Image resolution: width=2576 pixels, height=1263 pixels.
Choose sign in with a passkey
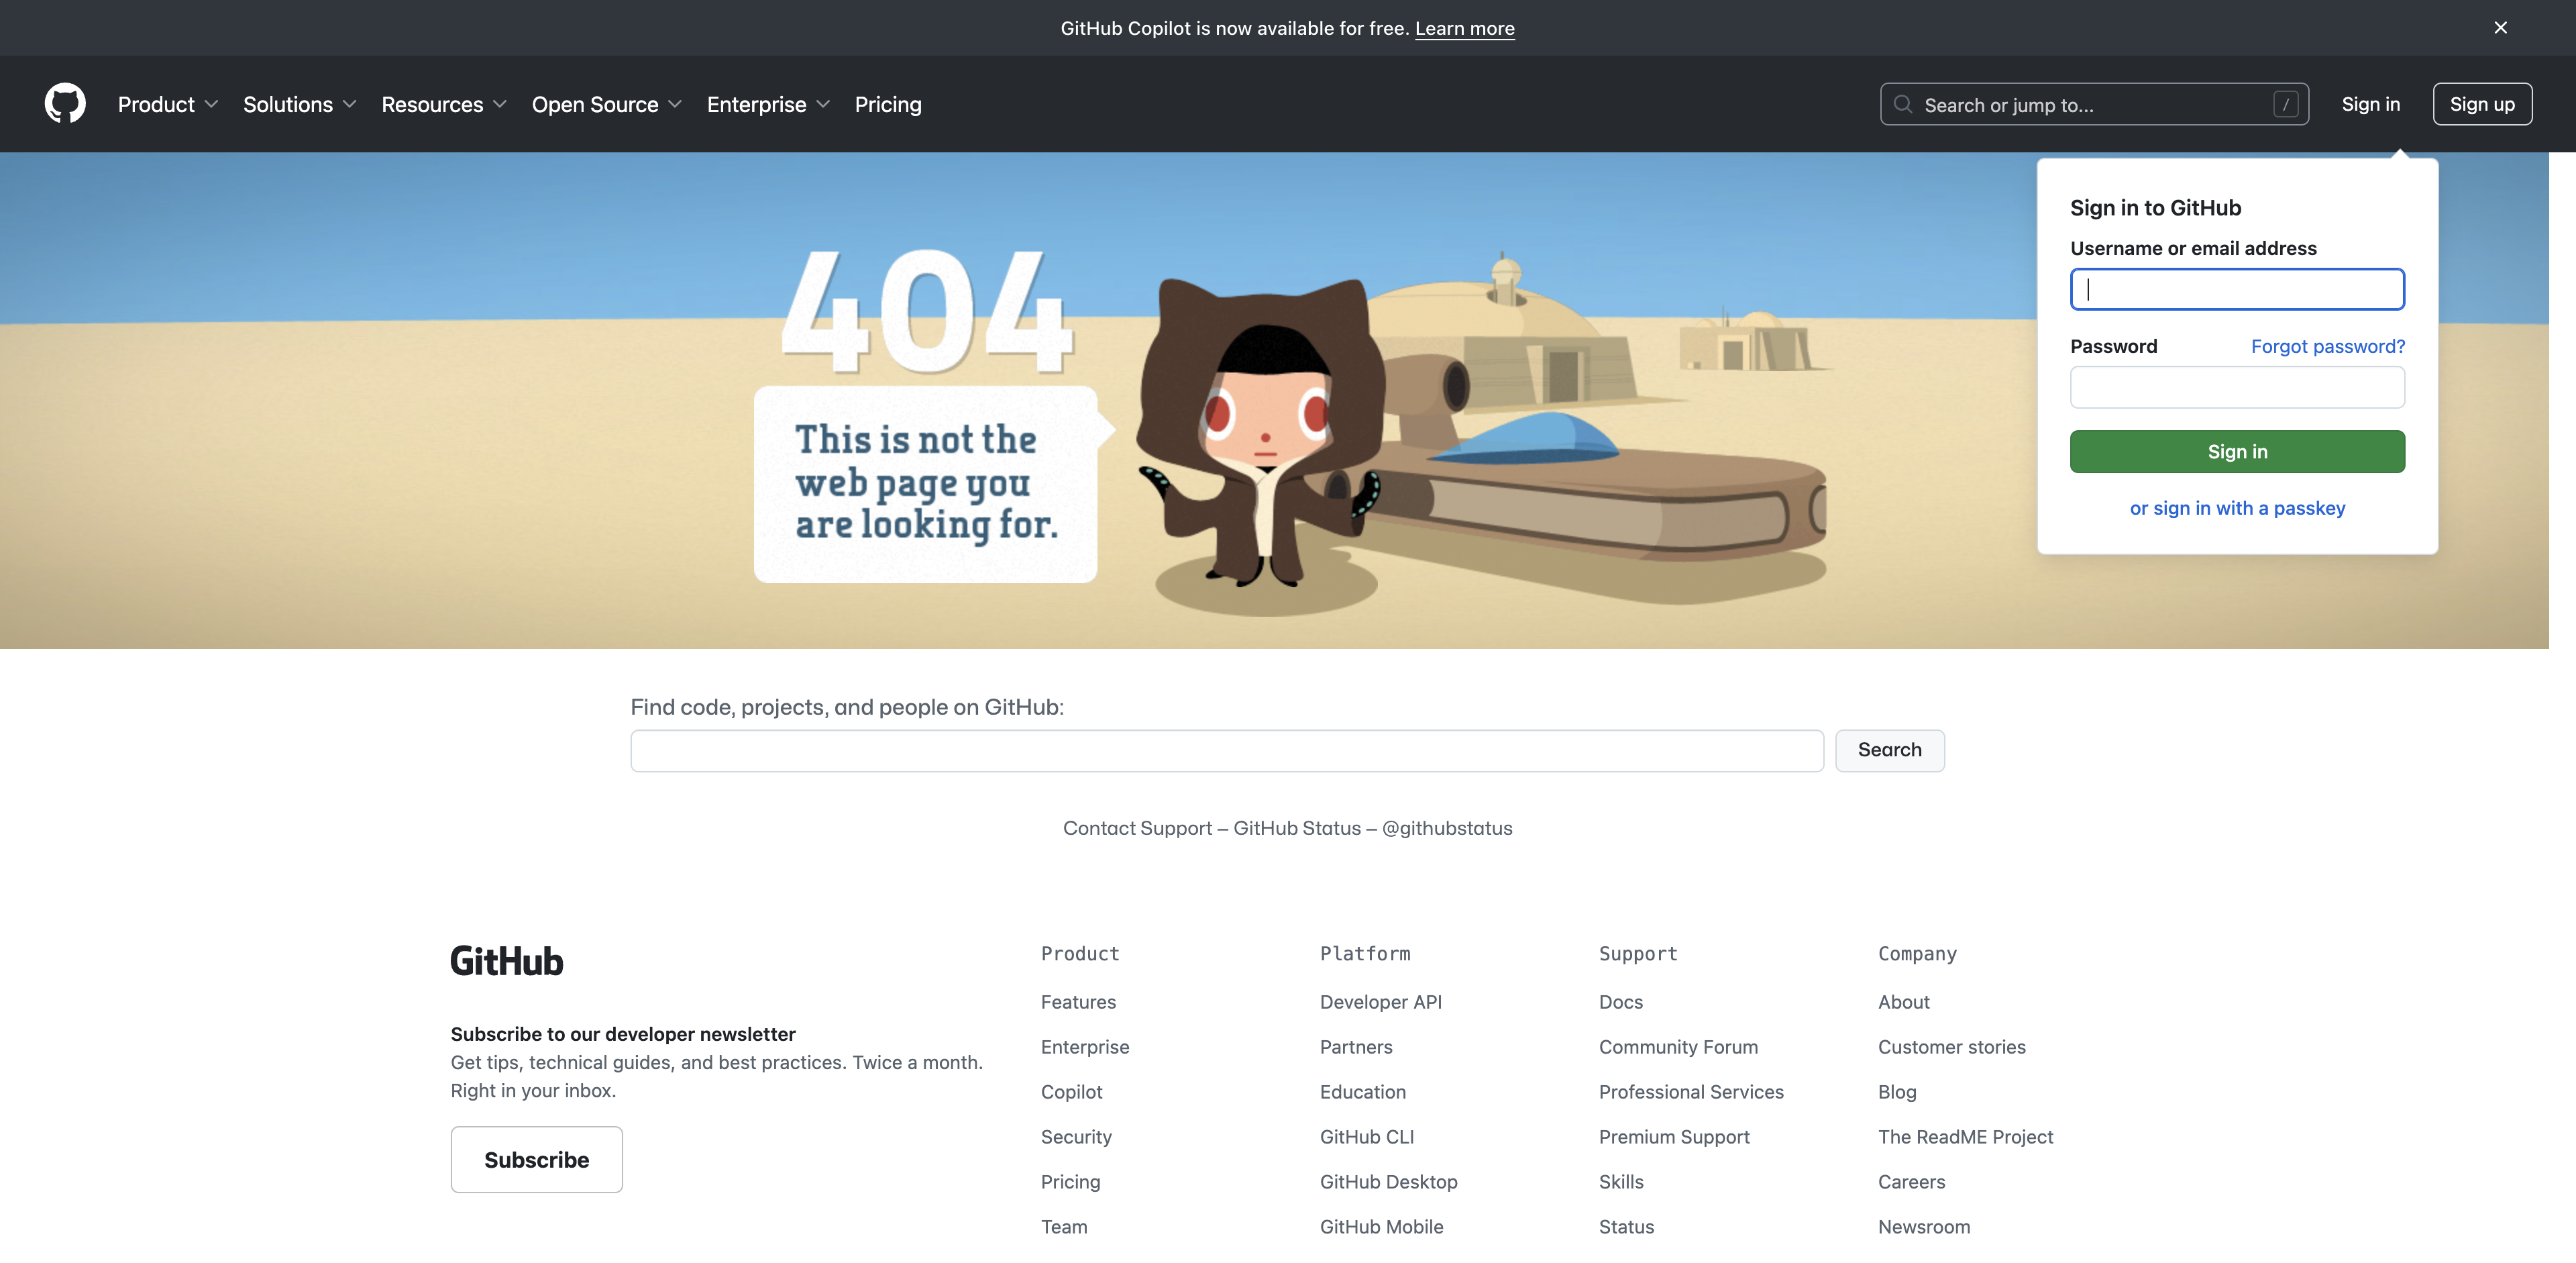[2237, 508]
